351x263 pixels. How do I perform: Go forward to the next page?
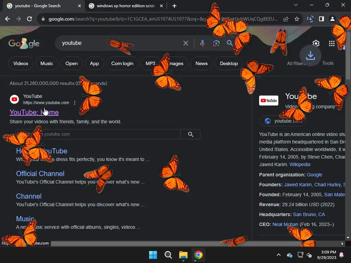(x=19, y=19)
